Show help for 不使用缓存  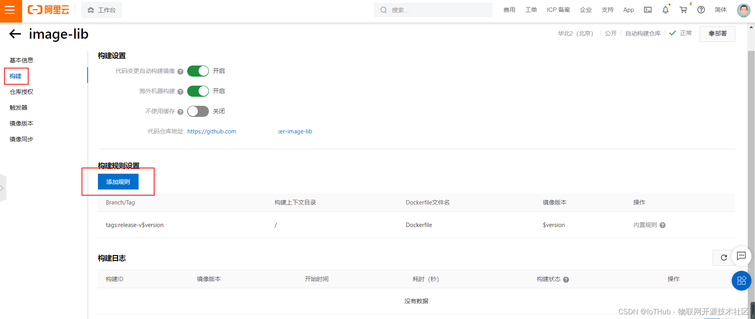[180, 112]
